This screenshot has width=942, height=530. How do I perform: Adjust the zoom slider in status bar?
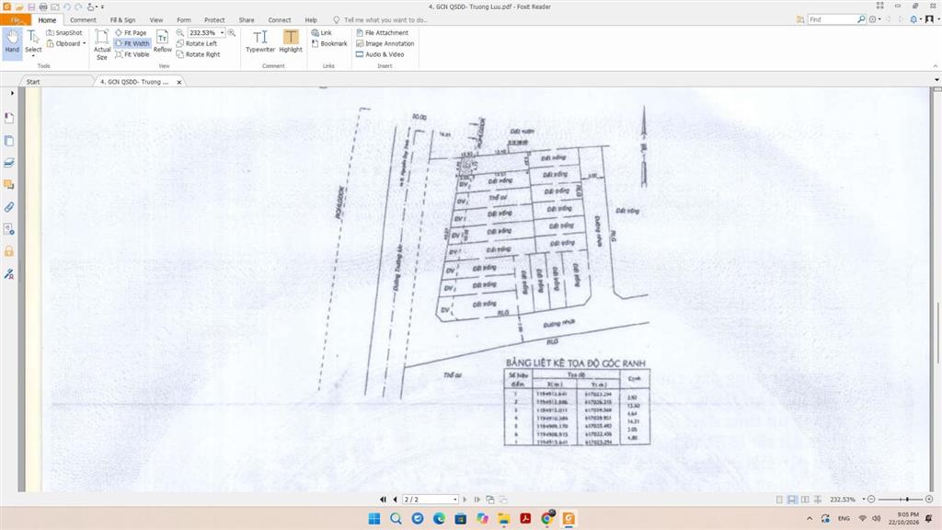click(x=906, y=500)
